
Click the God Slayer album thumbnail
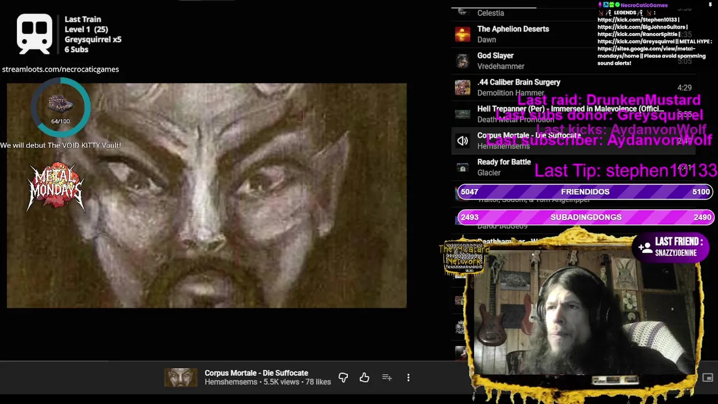(462, 61)
